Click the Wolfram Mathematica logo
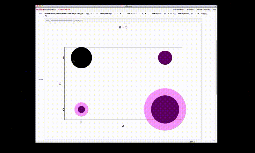 pos(46,10)
